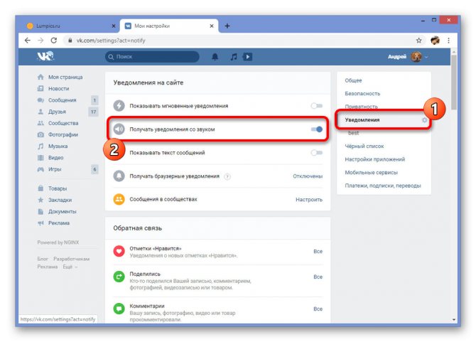The width and height of the screenshot is (476, 342).
Task: Open Сообщения in left sidebar
Action: tap(63, 100)
